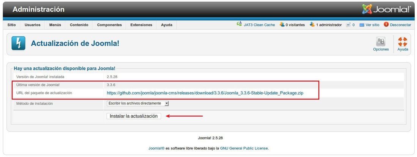Open the Opciones toolbar icon
The width and height of the screenshot is (417, 157).
click(x=381, y=41)
